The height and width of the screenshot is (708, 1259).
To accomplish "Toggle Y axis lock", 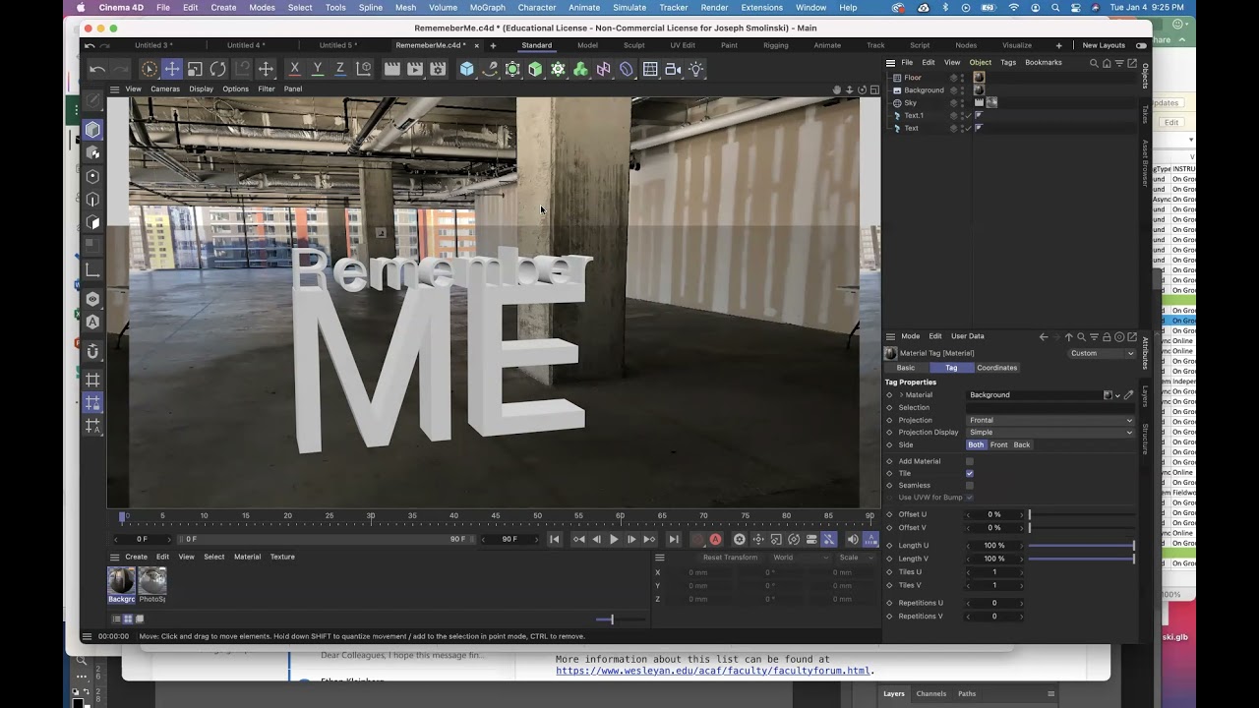I will click(x=317, y=69).
